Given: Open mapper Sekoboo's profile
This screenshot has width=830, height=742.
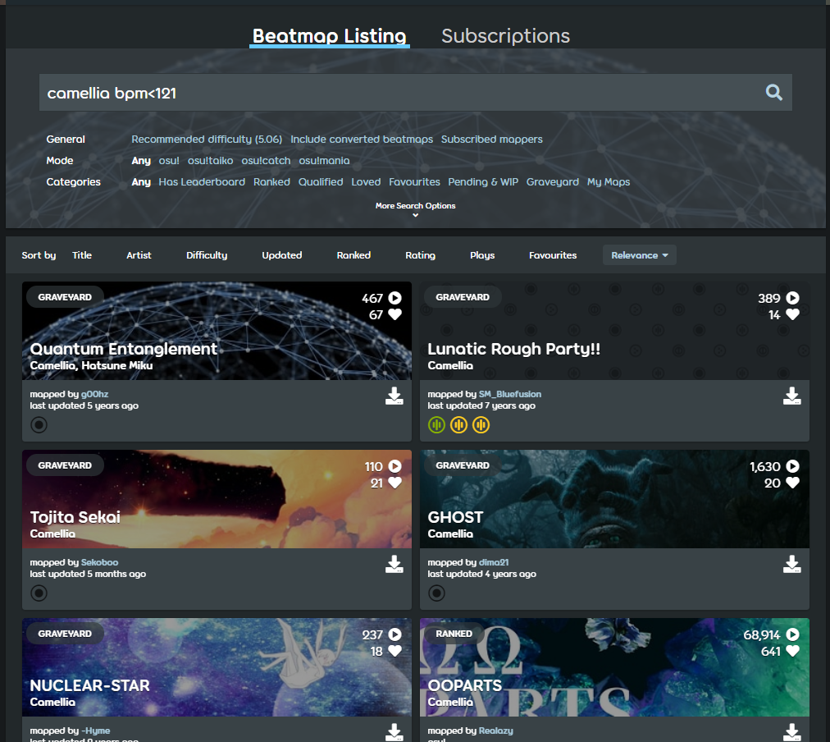Looking at the screenshot, I should tap(99, 562).
